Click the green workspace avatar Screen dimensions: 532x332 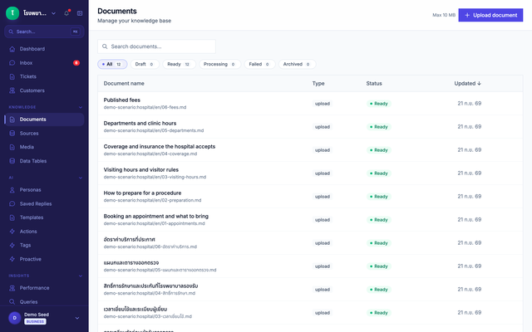coord(12,13)
